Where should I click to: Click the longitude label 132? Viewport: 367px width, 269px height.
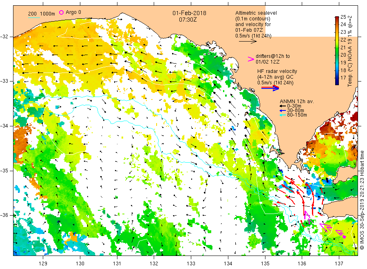(154, 264)
